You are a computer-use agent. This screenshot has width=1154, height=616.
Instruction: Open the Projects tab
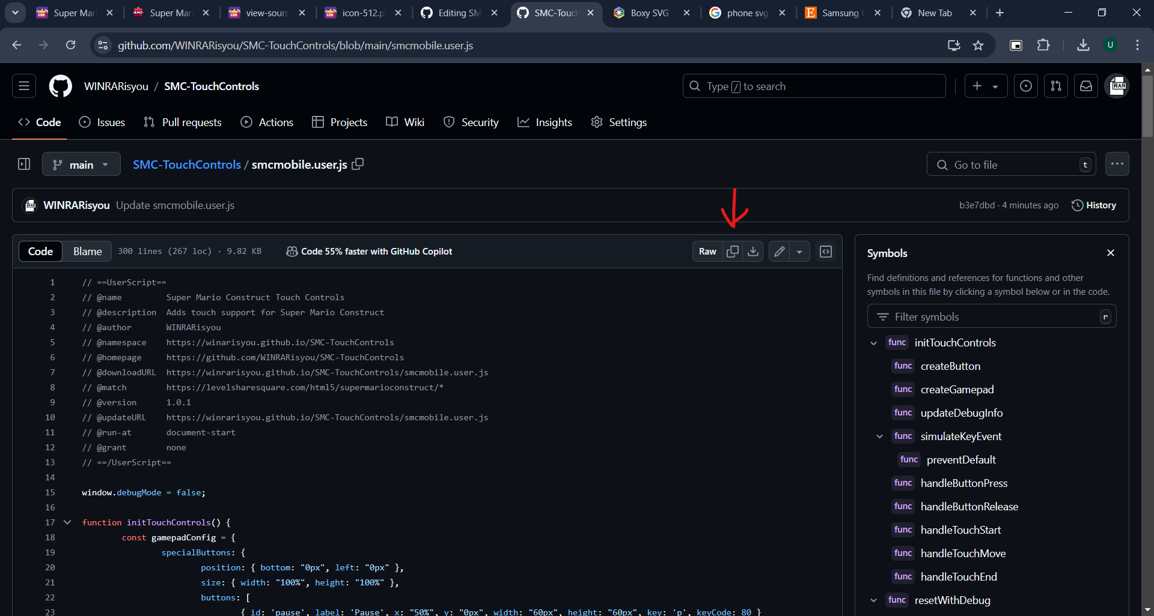tap(340, 122)
